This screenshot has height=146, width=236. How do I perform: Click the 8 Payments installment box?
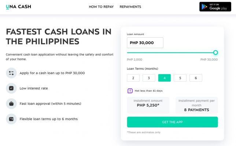196,105
